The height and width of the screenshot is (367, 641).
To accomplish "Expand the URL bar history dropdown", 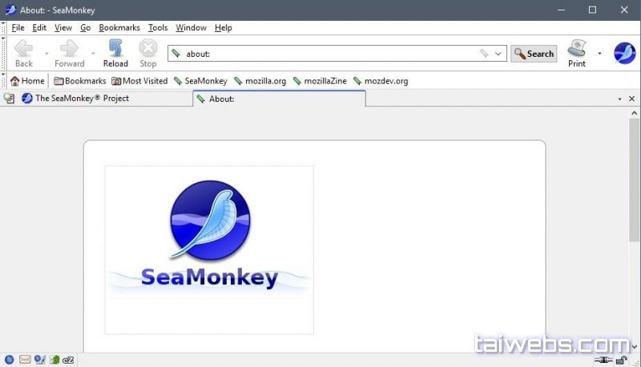I will [x=498, y=54].
